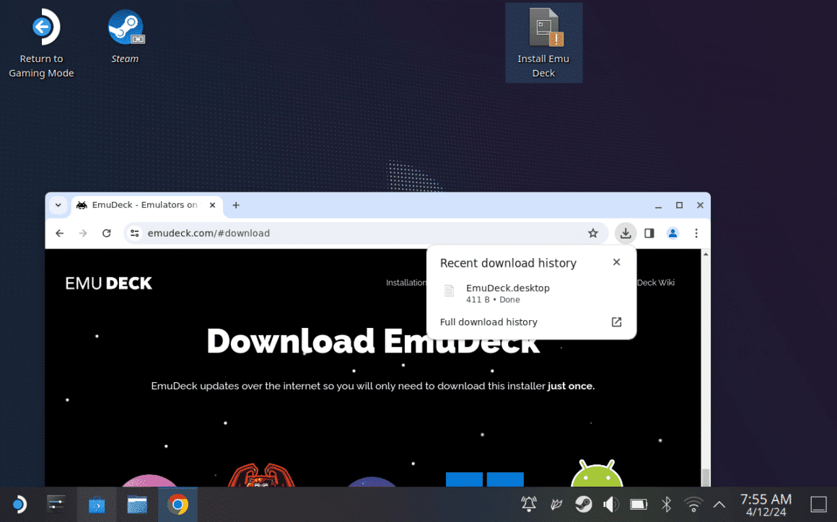
Task: Close the EmuDeck browser tab
Action: point(212,205)
